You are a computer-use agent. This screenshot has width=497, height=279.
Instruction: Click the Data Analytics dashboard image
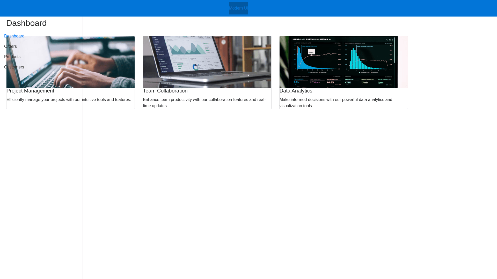(x=343, y=62)
